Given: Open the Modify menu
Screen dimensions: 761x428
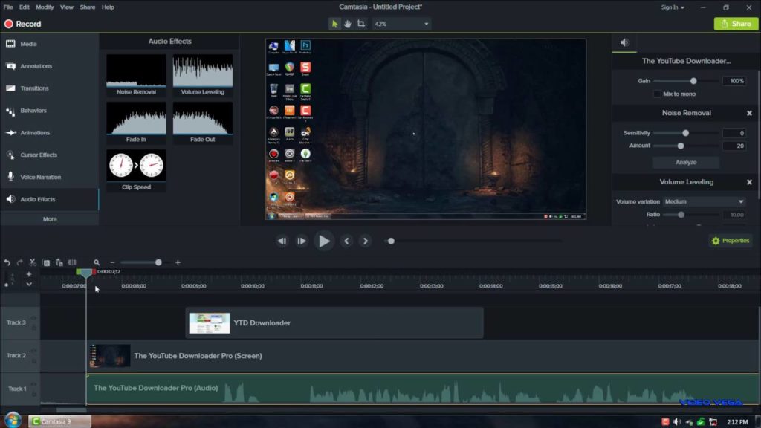Looking at the screenshot, I should click(x=46, y=7).
